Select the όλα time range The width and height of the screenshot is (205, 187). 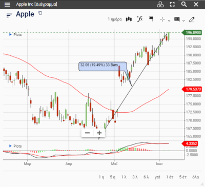point(196,177)
